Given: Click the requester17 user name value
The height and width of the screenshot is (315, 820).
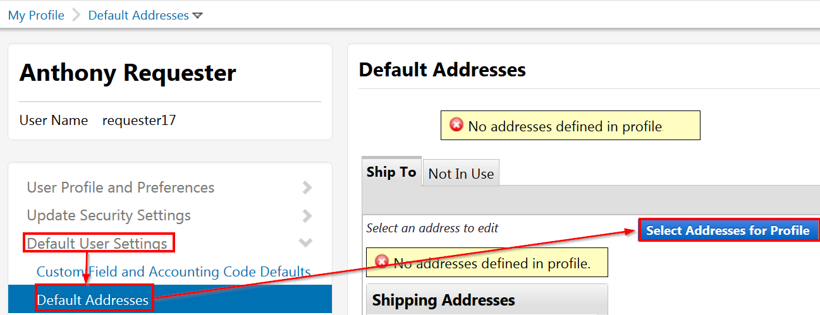Looking at the screenshot, I should click(x=139, y=120).
